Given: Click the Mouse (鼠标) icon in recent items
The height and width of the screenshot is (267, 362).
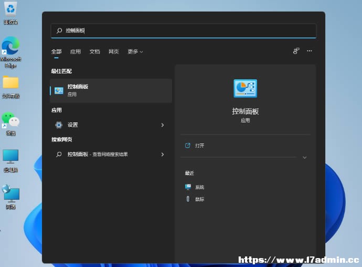Looking at the screenshot, I should pos(188,199).
